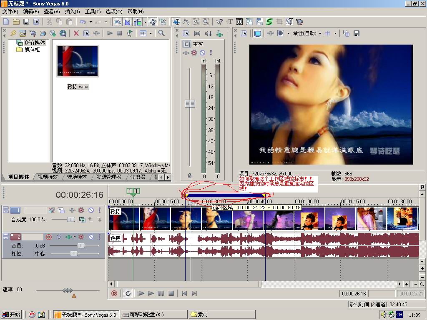This screenshot has width=427, height=320.
Task: Select the Normal Edit tool
Action: [176, 22]
